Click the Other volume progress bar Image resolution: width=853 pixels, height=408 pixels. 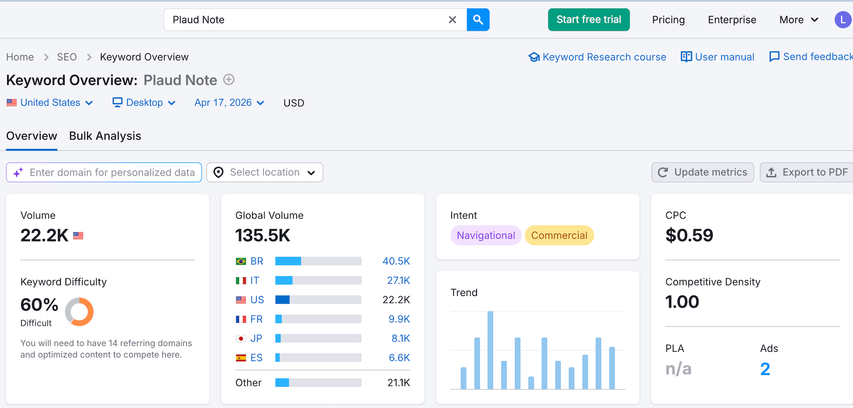(318, 383)
